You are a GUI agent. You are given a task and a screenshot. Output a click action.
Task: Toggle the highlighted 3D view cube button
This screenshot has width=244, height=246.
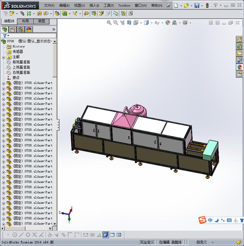coord(106,235)
